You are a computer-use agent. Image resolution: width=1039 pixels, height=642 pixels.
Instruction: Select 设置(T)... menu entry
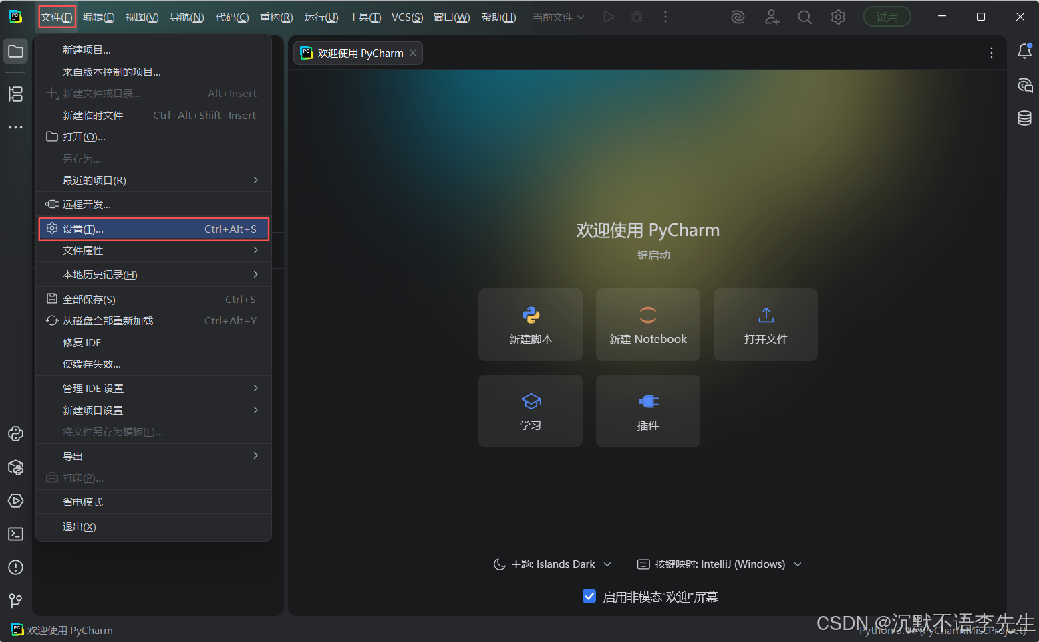[154, 229]
